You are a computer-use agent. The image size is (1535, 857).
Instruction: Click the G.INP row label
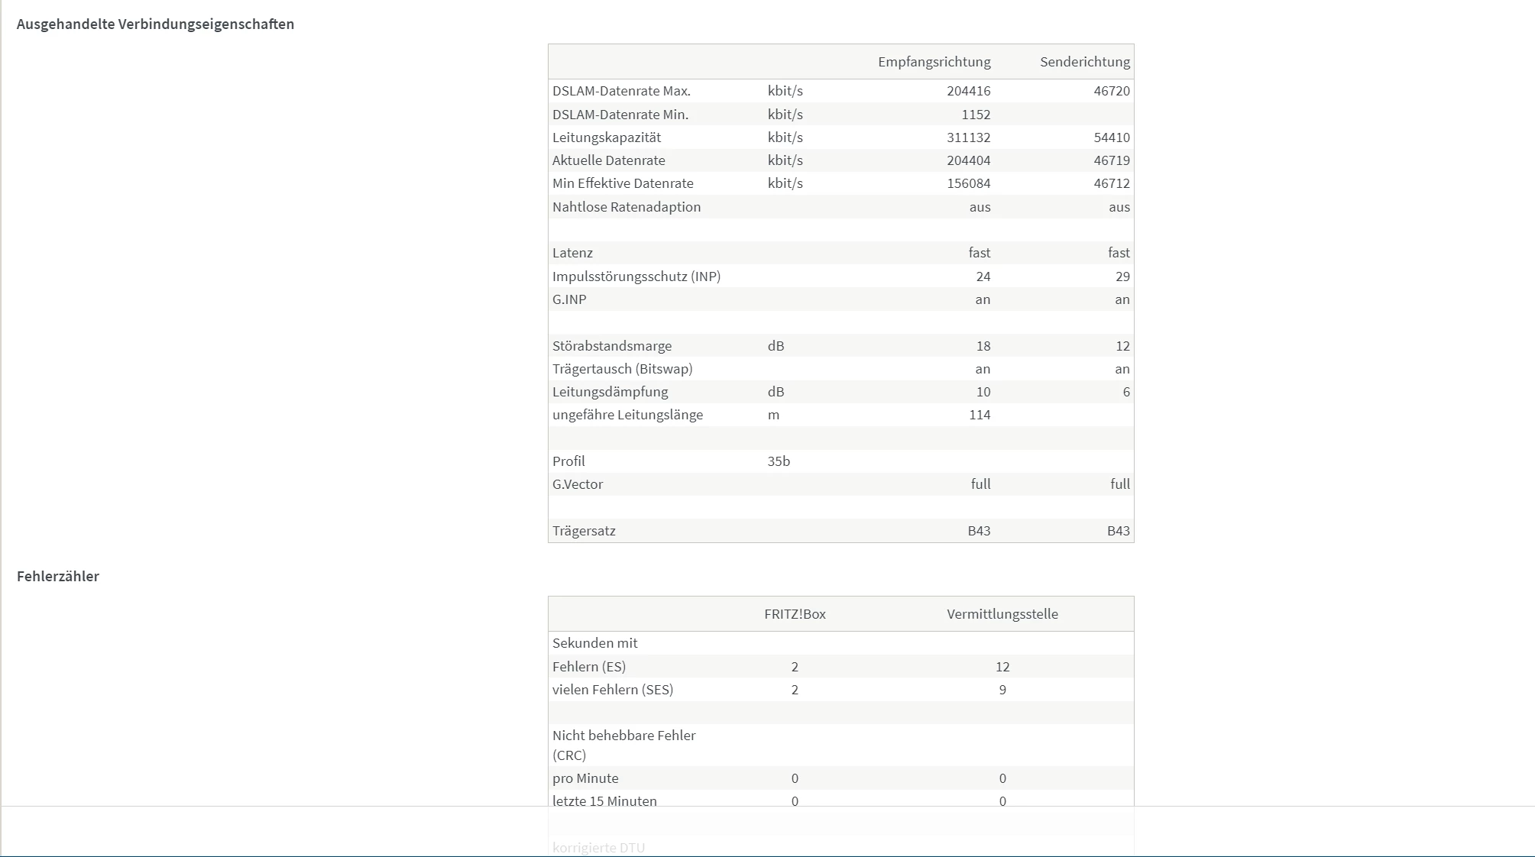pos(569,299)
